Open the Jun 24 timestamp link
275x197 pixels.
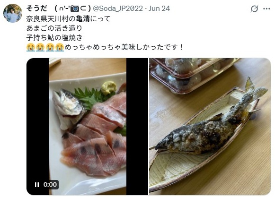pyautogui.click(x=159, y=9)
